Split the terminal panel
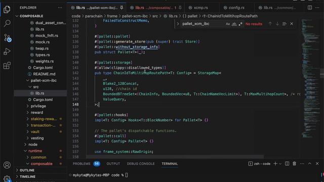 click(x=287, y=164)
